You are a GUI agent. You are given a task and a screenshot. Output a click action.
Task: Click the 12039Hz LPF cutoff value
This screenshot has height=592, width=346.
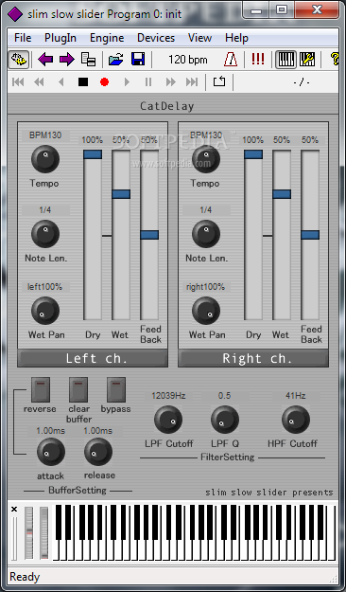pos(168,396)
